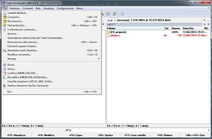Click the command line input field

140,130
